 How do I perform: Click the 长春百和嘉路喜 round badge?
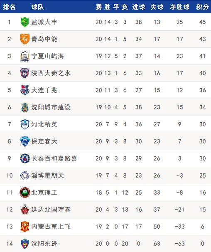(x=25, y=158)
